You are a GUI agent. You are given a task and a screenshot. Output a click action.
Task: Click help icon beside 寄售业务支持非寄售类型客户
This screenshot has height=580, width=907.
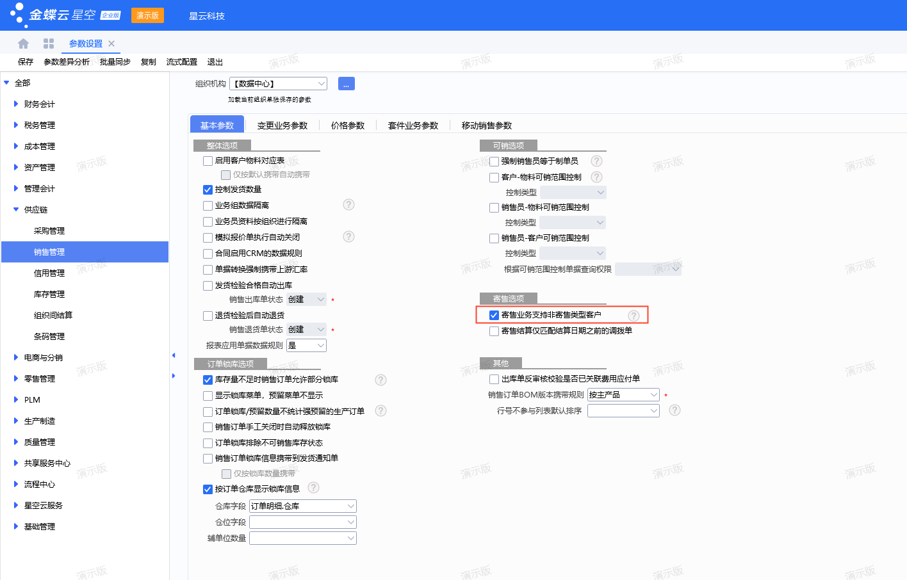click(x=633, y=316)
